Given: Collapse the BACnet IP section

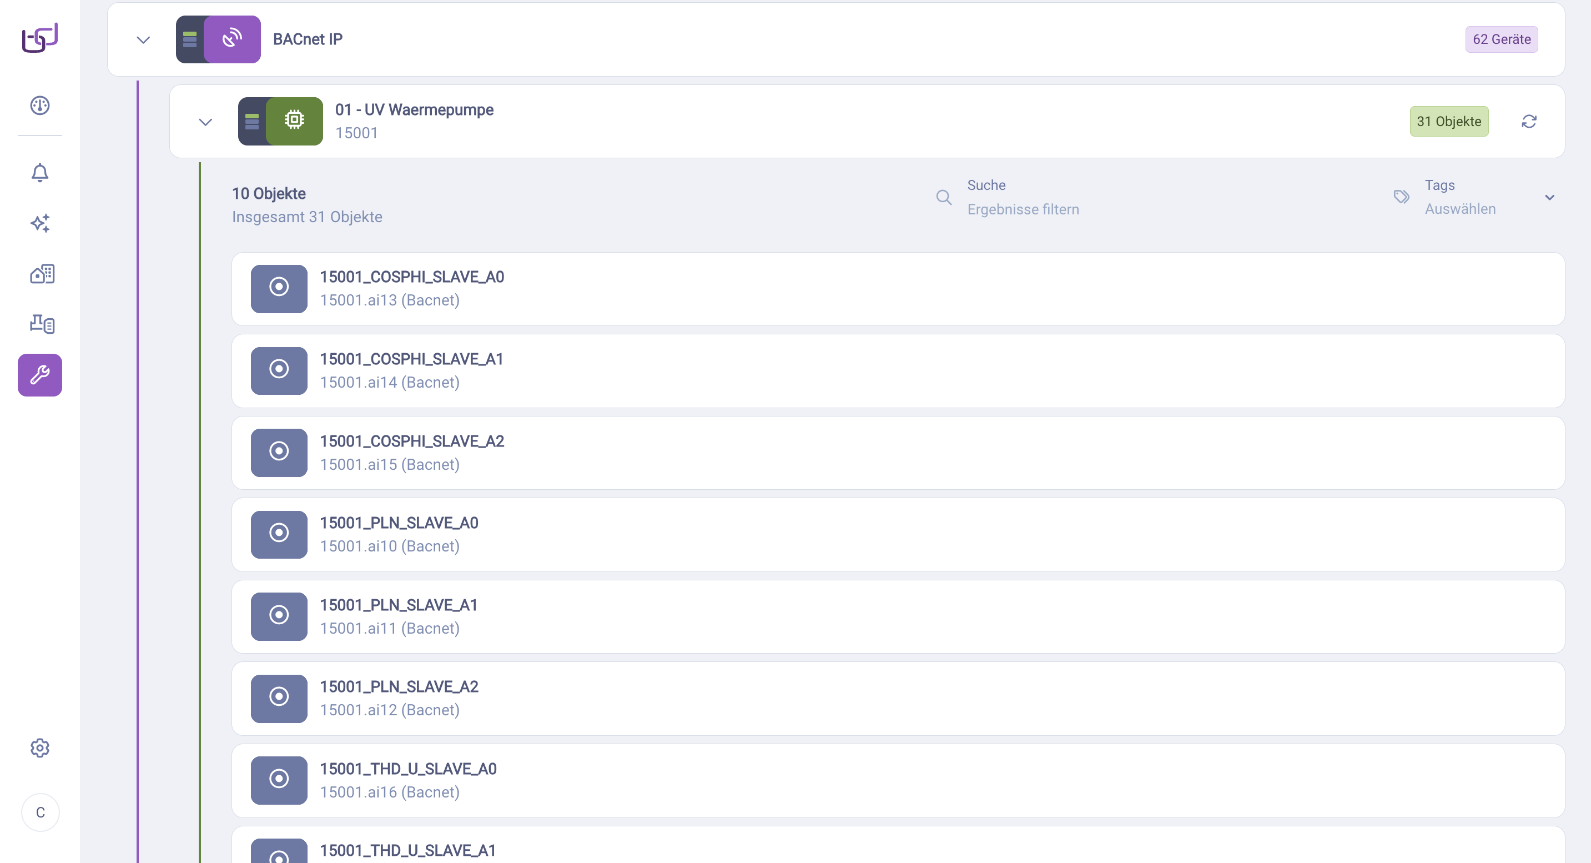Looking at the screenshot, I should click(x=143, y=40).
